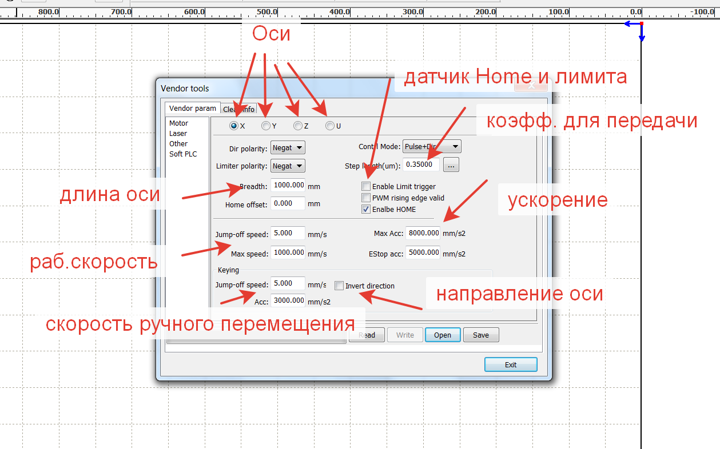This screenshot has width=720, height=449.
Task: Click the Step length value field
Action: 421,165
